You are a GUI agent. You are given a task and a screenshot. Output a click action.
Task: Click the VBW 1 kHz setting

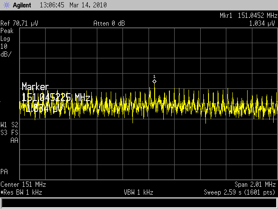tap(139, 192)
